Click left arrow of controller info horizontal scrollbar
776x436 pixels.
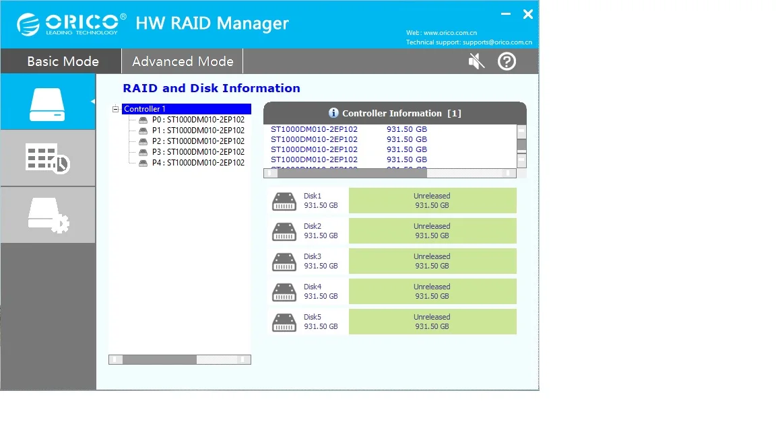pos(270,173)
